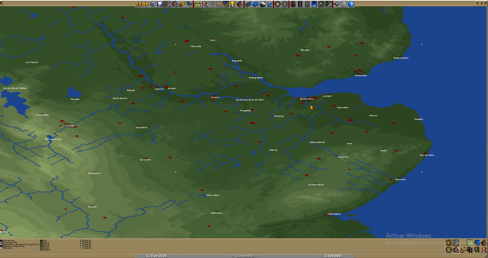Viewport: 488px width, 258px height.
Task: Show land owners on the minimap
Action: point(484,250)
